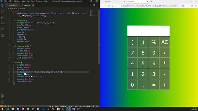Image resolution: width=198 pixels, height=111 pixels.
Task: Change encoding via UTF-8 in status bar
Action: tap(70, 106)
